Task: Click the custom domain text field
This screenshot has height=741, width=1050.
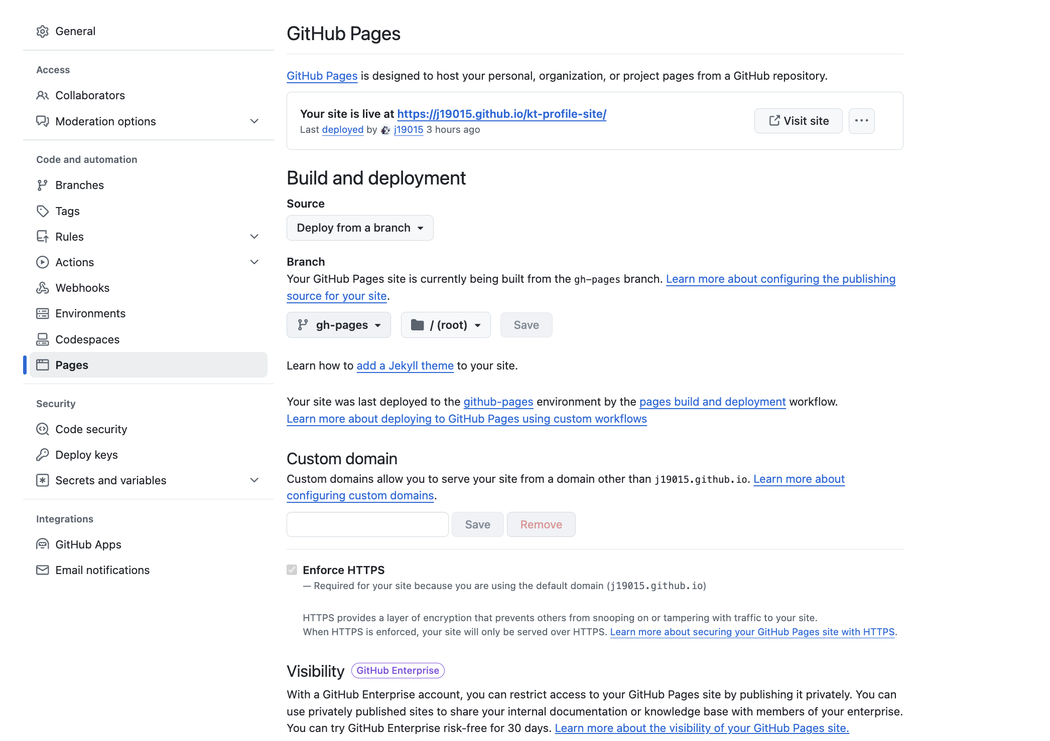Action: tap(367, 524)
